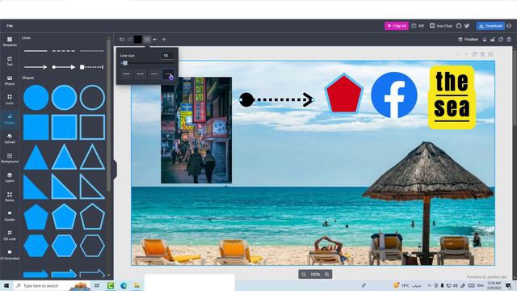Choose the short-dash line style option

[x=154, y=74]
